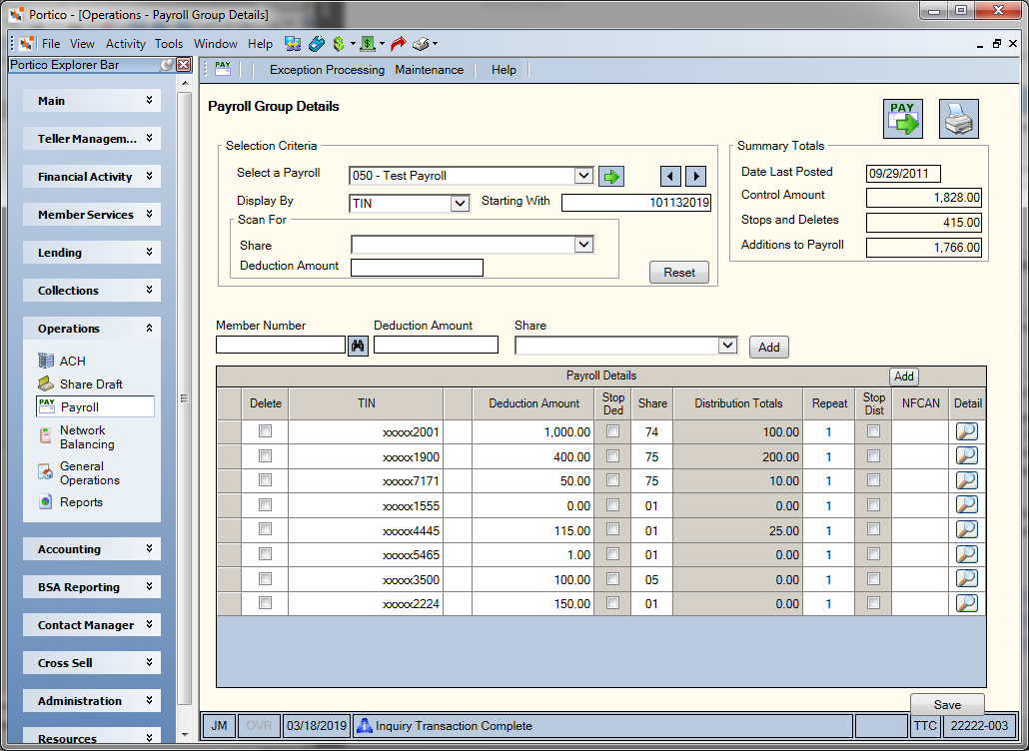Open Network Balancing in Operations
Viewport: 1029px width, 751px height.
point(87,437)
